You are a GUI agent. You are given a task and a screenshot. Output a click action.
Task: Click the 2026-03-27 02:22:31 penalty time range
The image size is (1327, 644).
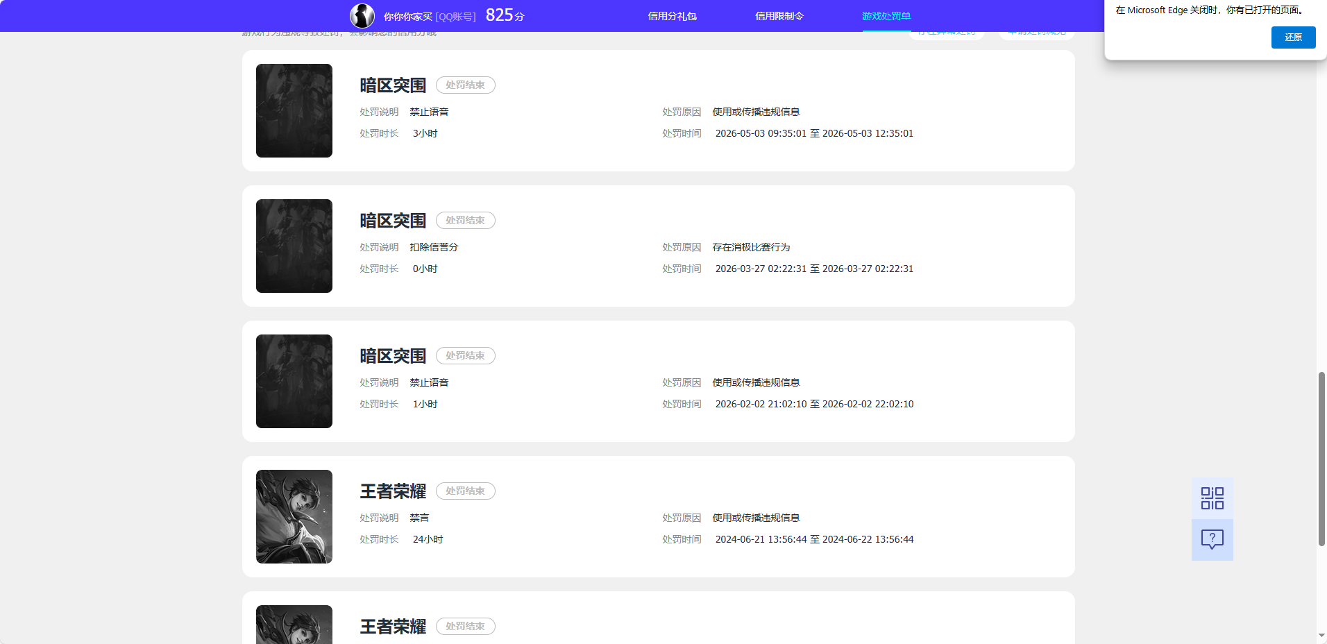[814, 269]
